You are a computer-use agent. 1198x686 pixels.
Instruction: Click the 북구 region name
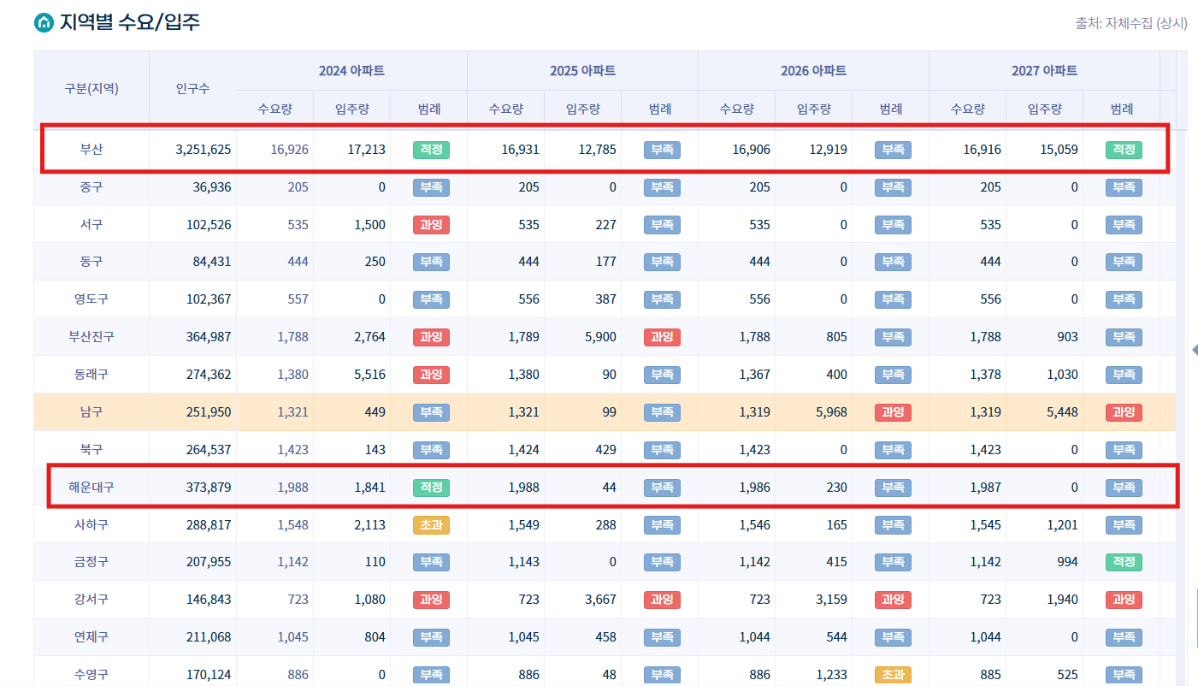[x=91, y=450]
